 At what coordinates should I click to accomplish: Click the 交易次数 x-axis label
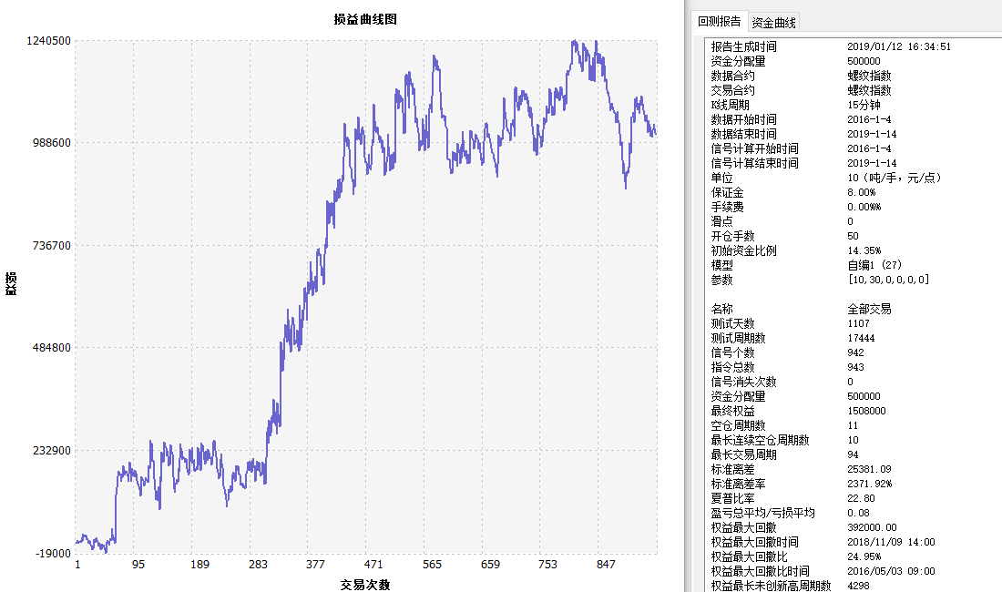365,585
